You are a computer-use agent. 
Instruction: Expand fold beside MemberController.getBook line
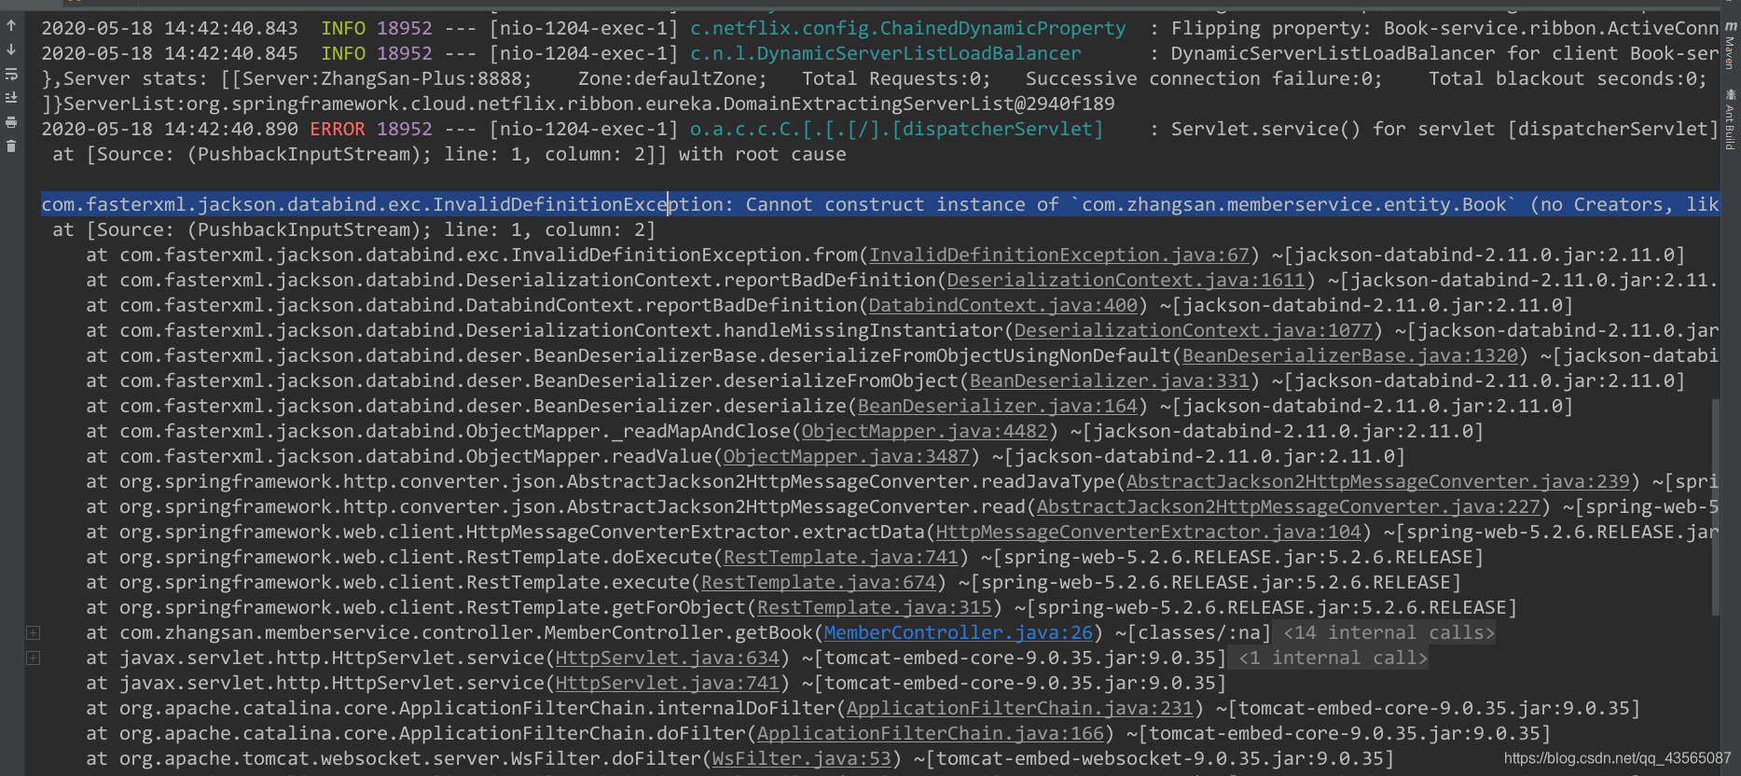point(33,632)
